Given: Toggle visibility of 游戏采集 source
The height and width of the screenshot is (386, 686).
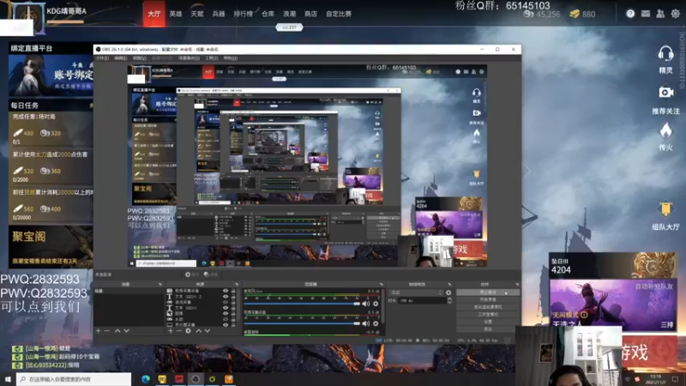Looking at the screenshot, I should coord(226,302).
